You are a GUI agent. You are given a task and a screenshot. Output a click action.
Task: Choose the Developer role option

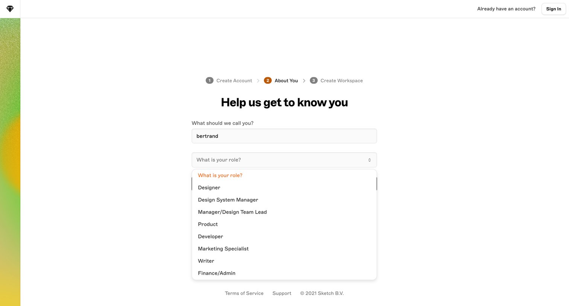(x=284, y=236)
